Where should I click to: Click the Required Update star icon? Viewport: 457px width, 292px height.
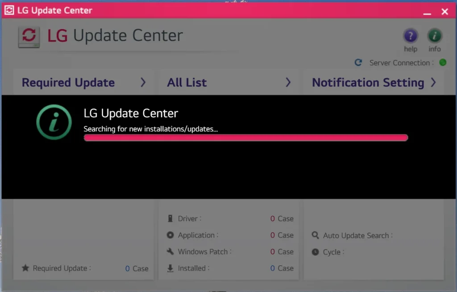25,268
